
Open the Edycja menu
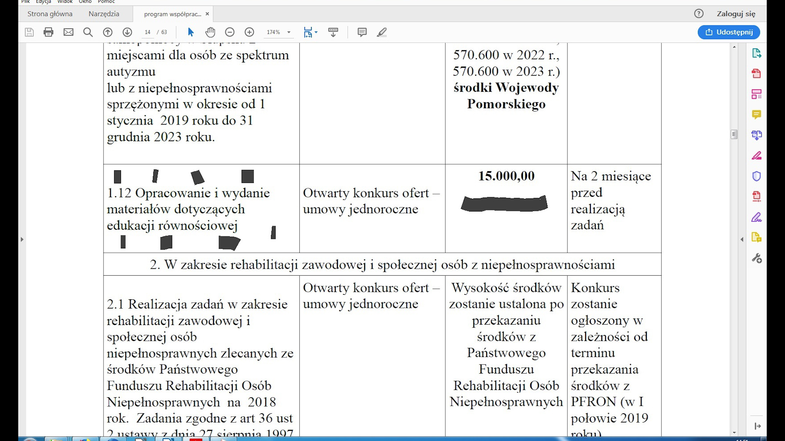(43, 2)
